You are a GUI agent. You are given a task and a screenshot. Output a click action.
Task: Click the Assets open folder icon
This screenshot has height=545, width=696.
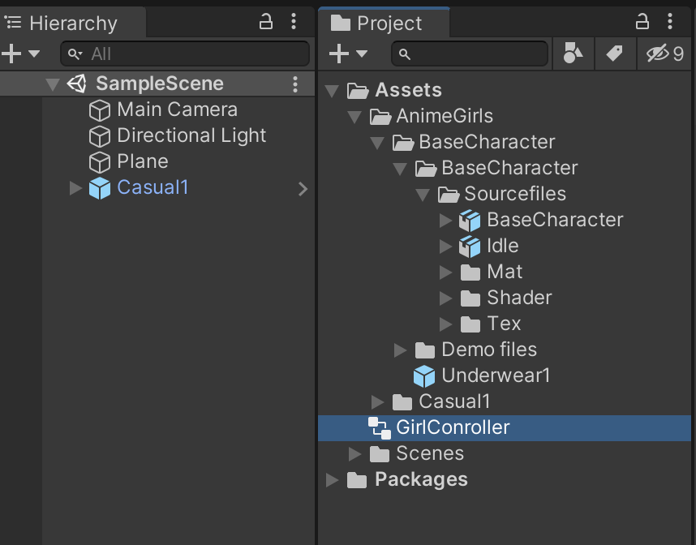point(358,91)
